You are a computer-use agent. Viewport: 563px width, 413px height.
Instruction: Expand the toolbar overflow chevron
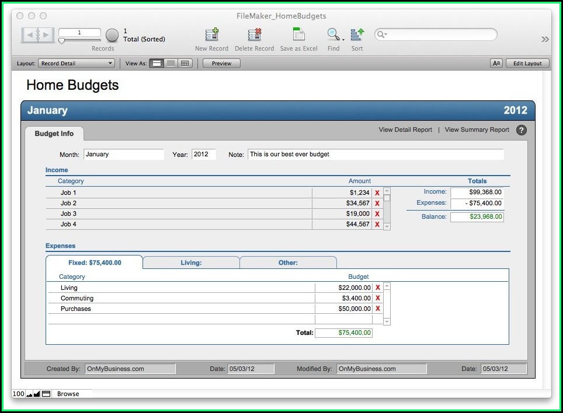pos(545,39)
